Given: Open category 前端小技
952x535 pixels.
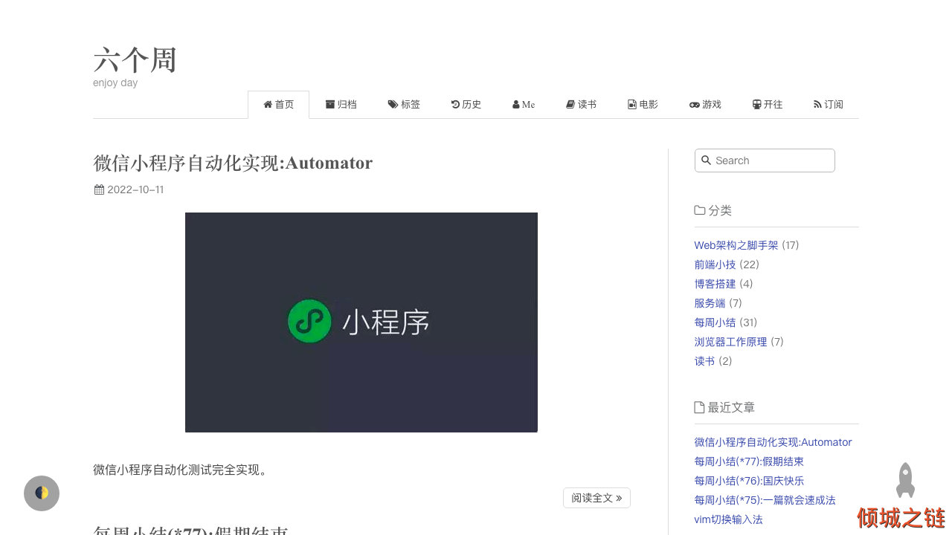Looking at the screenshot, I should click(715, 265).
